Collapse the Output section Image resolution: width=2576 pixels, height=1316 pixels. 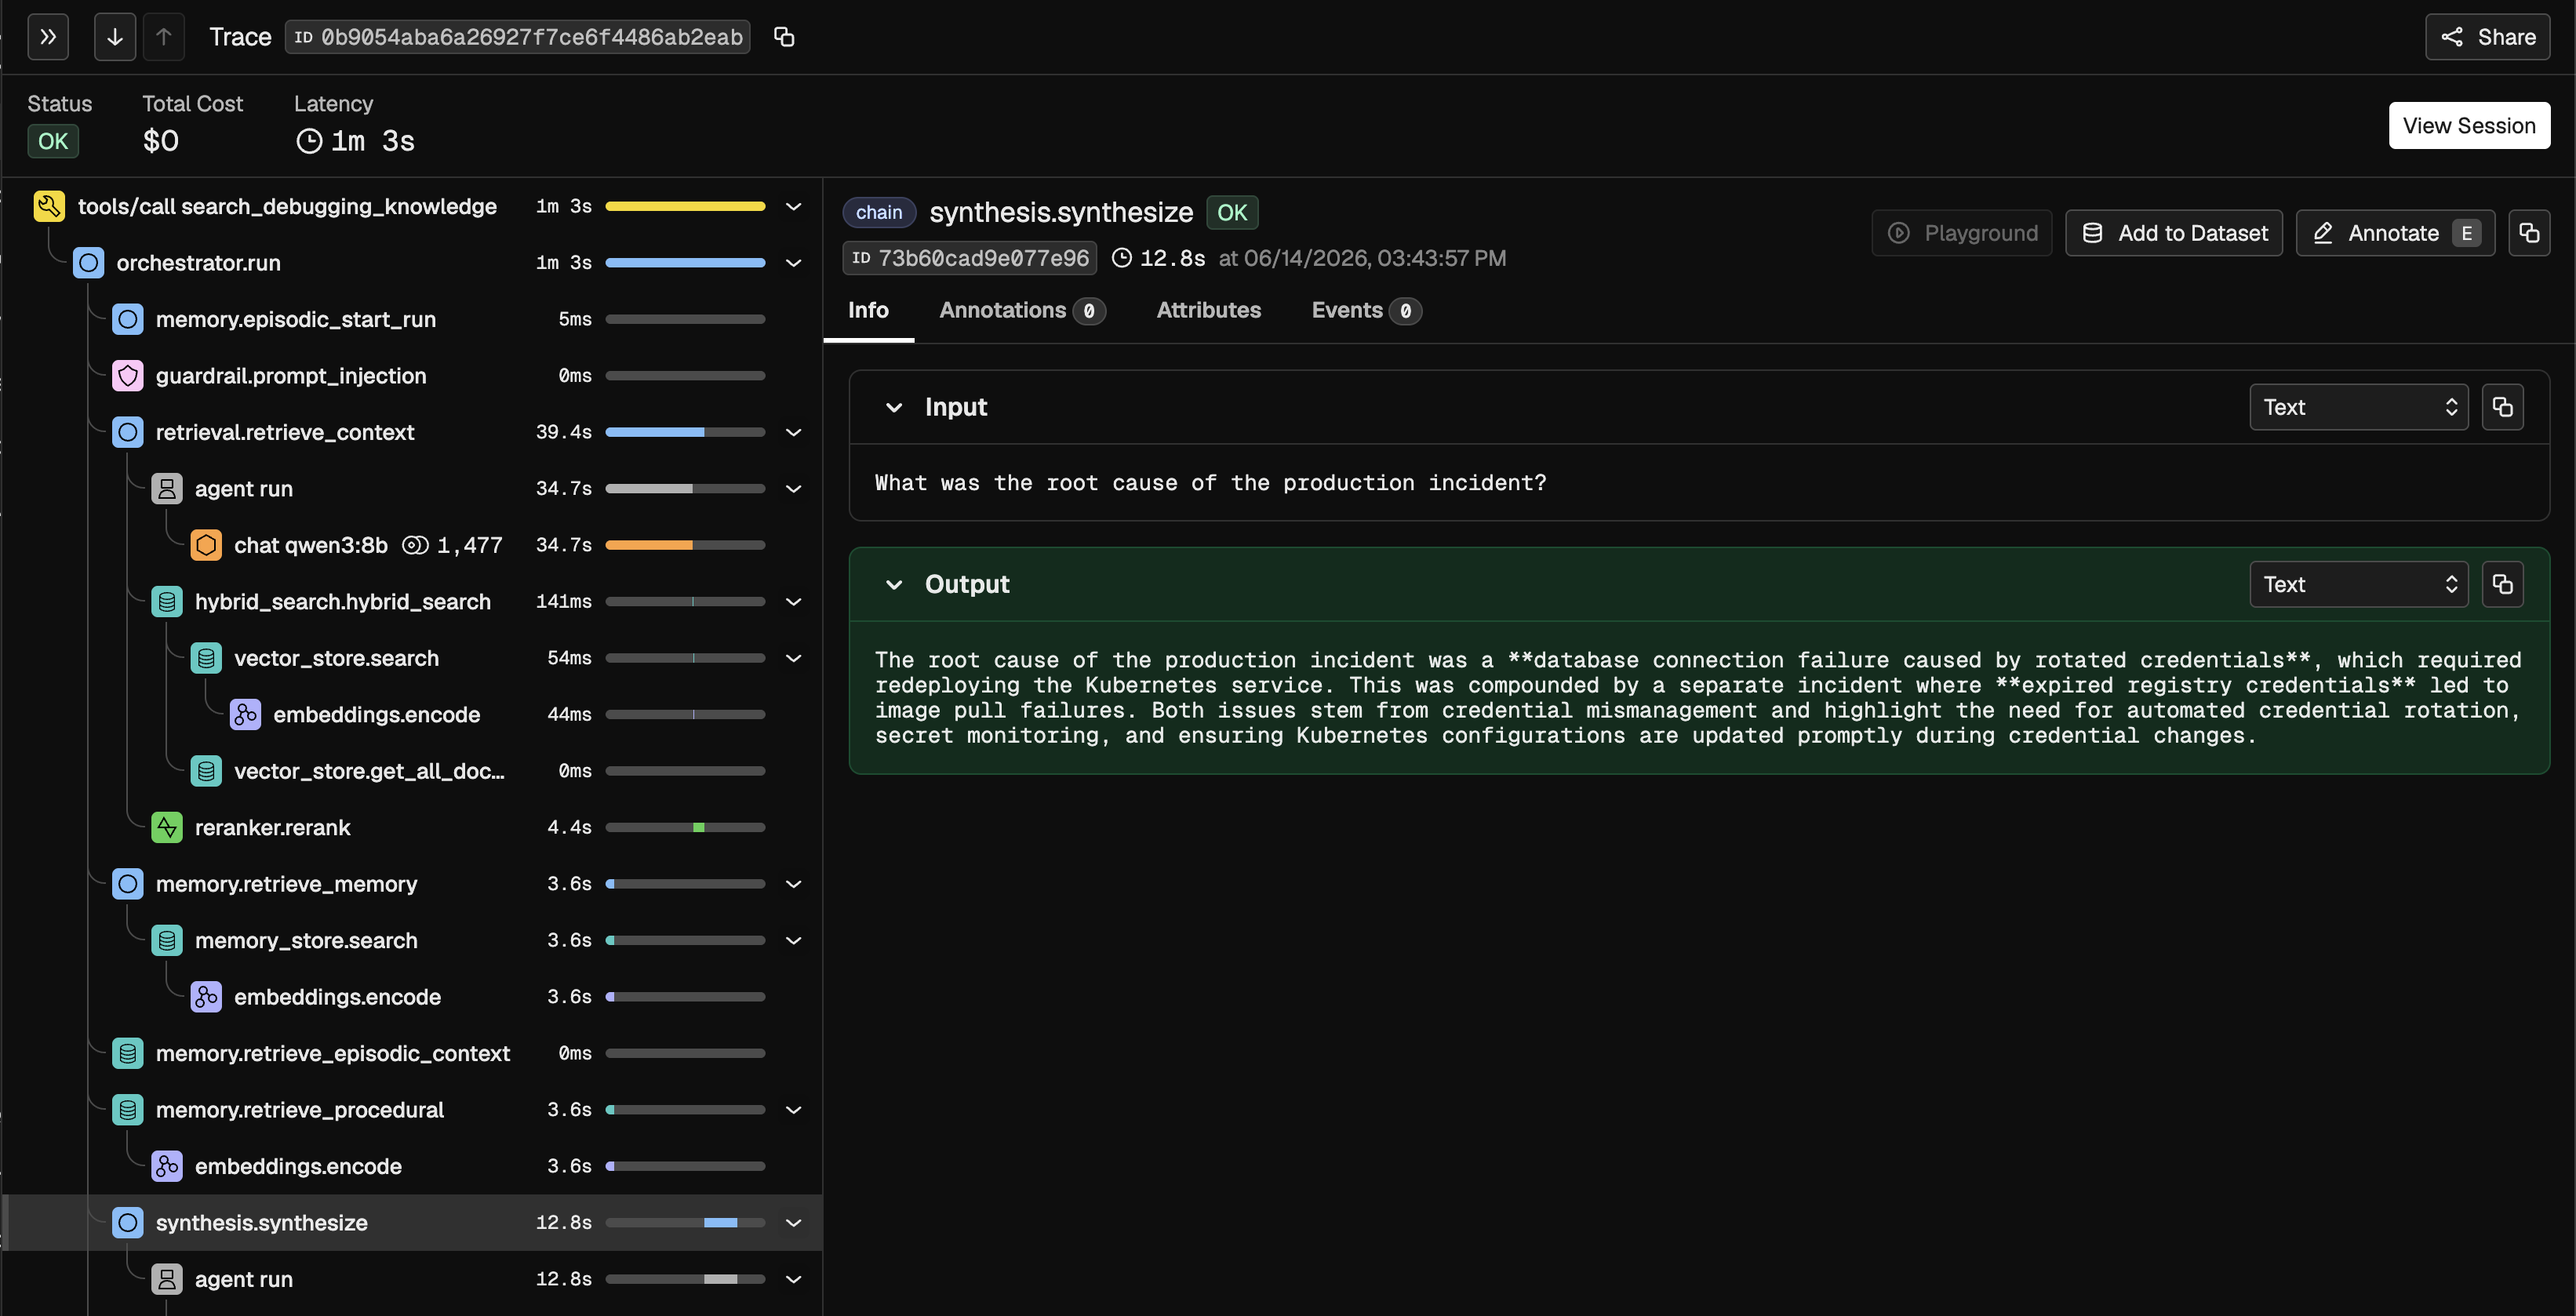click(894, 584)
